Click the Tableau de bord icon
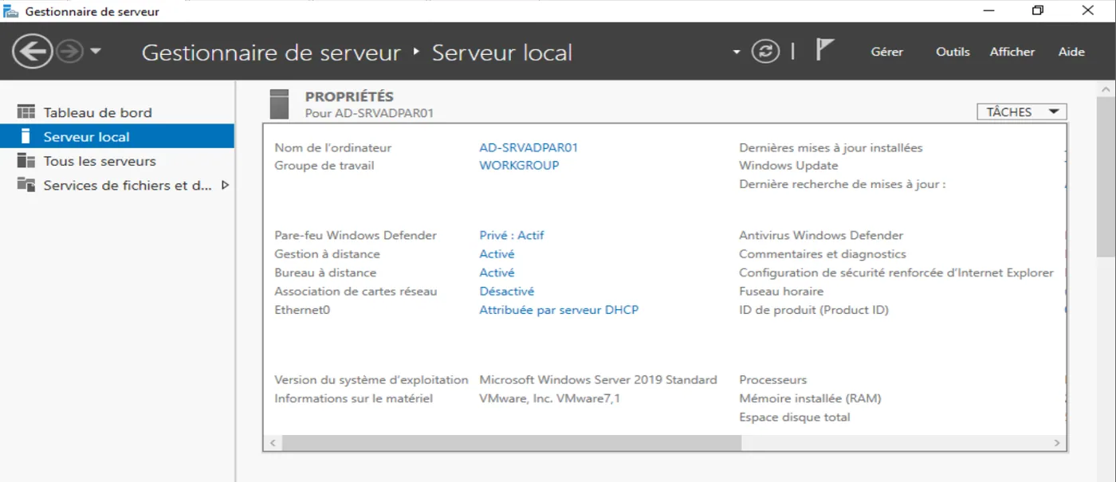1116x482 pixels. (26, 112)
